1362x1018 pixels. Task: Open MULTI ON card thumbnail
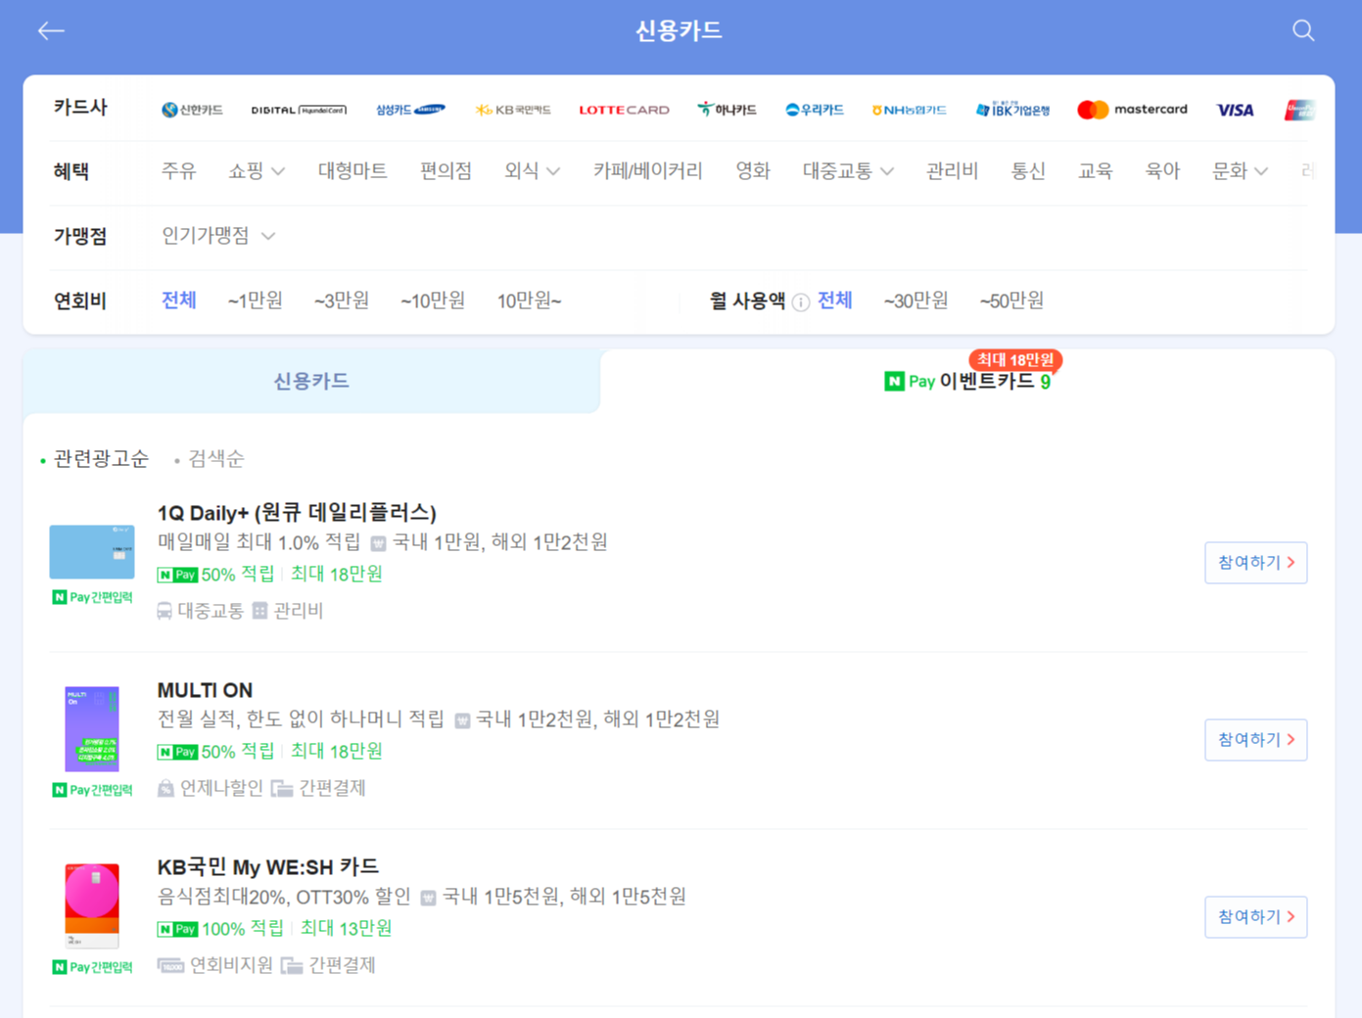[92, 729]
